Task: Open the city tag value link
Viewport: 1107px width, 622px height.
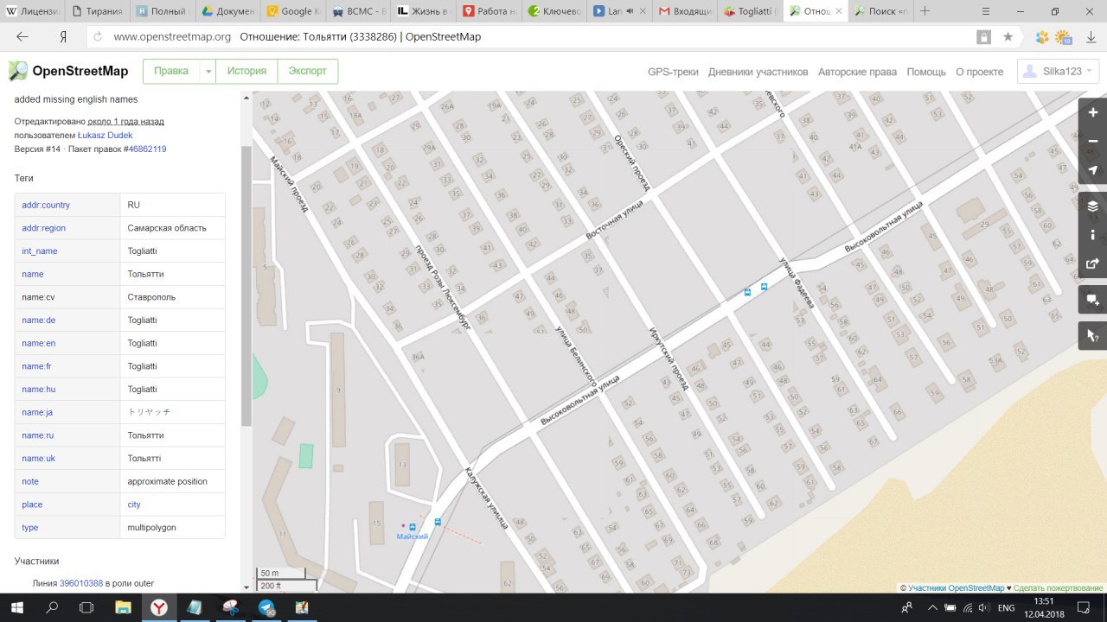Action: [134, 505]
